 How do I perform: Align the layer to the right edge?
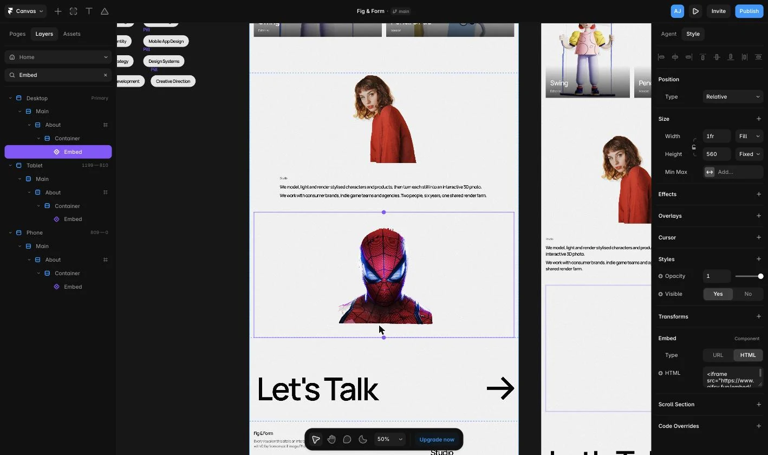click(x=688, y=57)
